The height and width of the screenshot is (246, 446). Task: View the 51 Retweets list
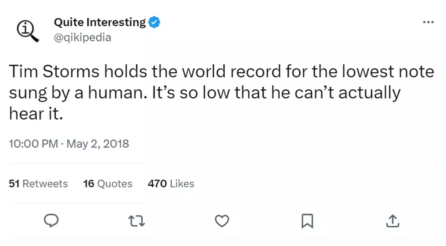38,183
